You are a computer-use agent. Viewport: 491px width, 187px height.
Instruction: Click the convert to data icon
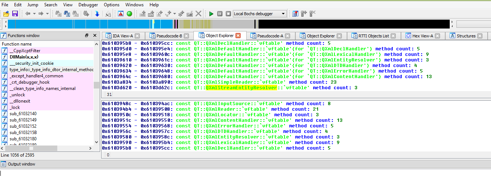(151, 14)
